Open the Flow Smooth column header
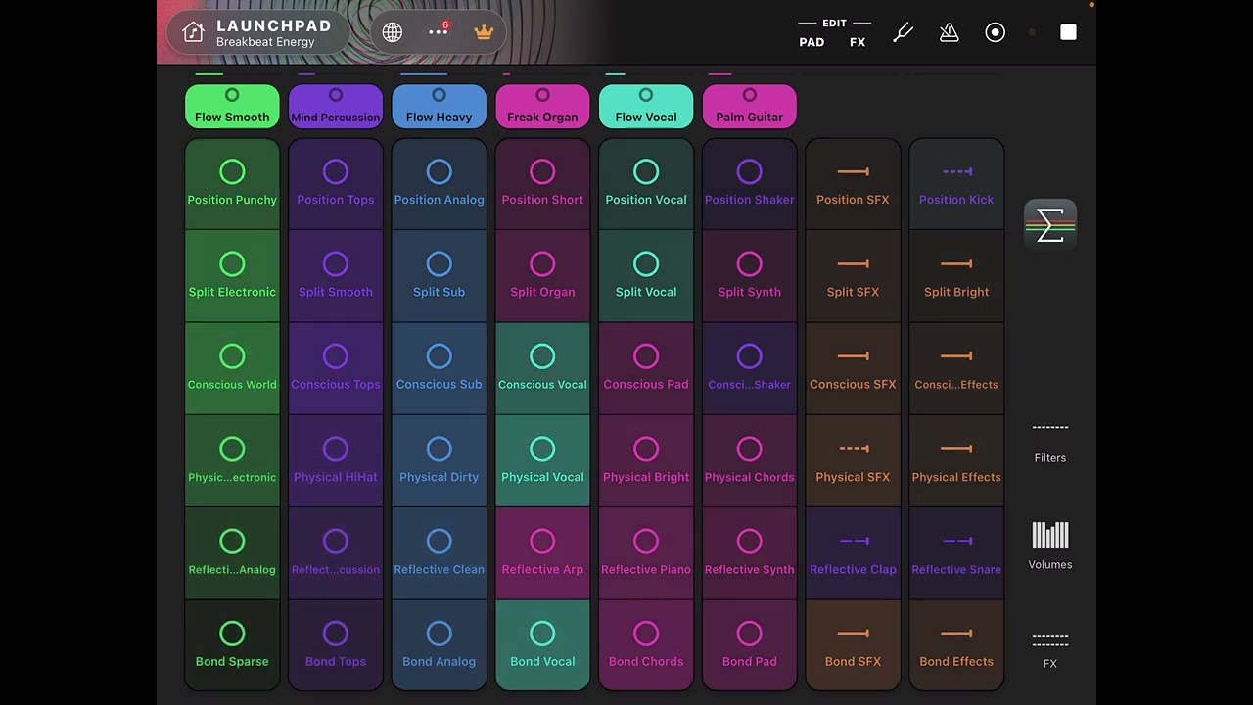The image size is (1253, 705). click(x=232, y=106)
